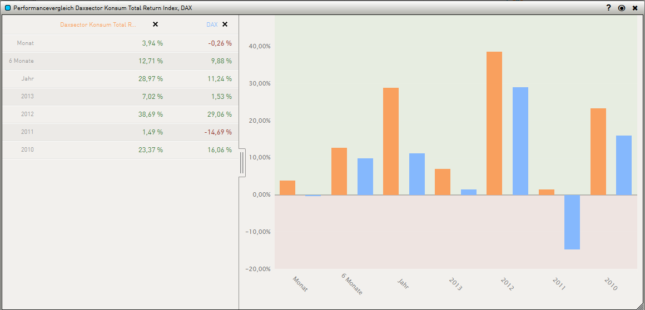Click the 29,06 % value

(x=220, y=114)
